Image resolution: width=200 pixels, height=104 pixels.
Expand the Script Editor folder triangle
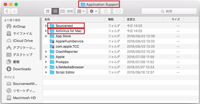click(46, 72)
